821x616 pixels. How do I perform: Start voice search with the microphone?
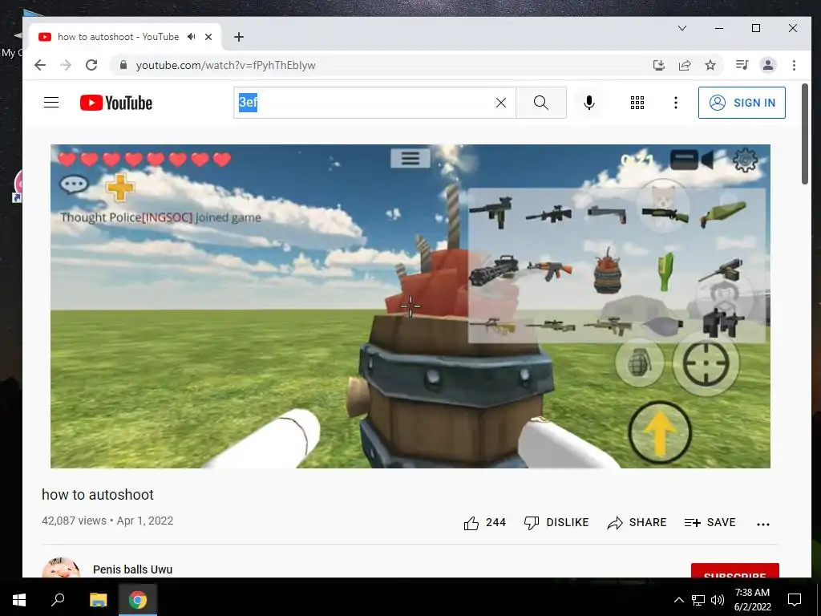tap(589, 103)
